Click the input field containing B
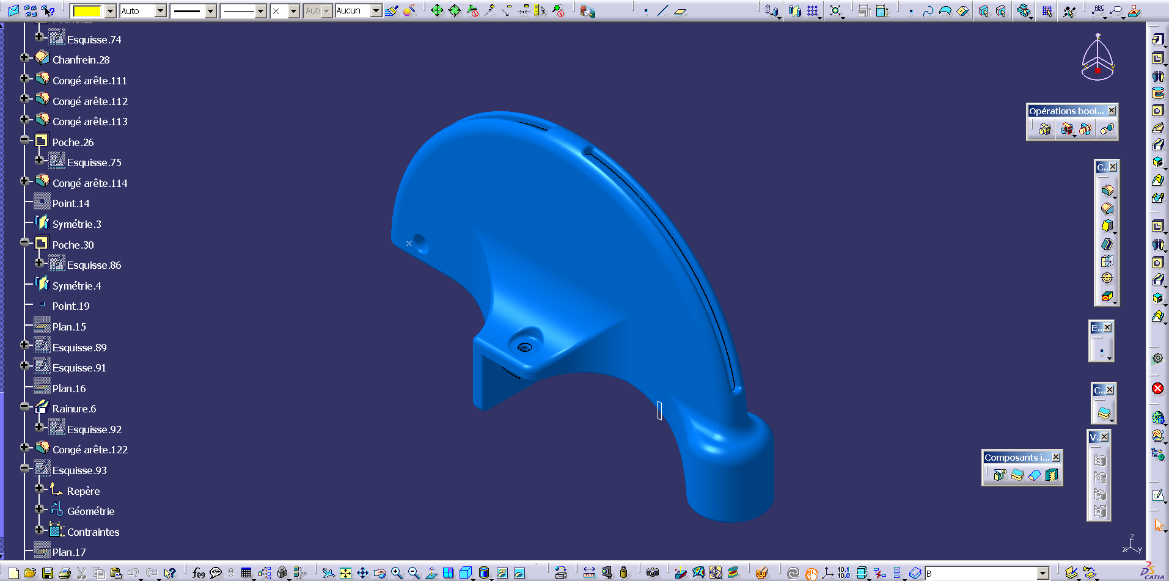This screenshot has height=581, width=1169. pos(981,573)
